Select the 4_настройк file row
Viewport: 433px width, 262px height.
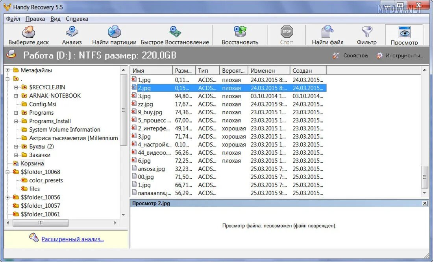[228, 145]
